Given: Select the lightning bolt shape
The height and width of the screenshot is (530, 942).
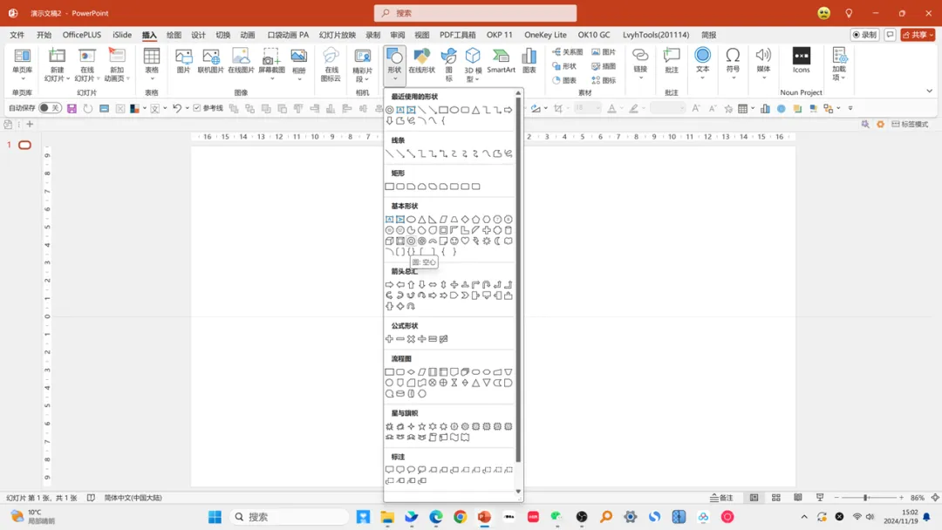Looking at the screenshot, I should coord(476,241).
